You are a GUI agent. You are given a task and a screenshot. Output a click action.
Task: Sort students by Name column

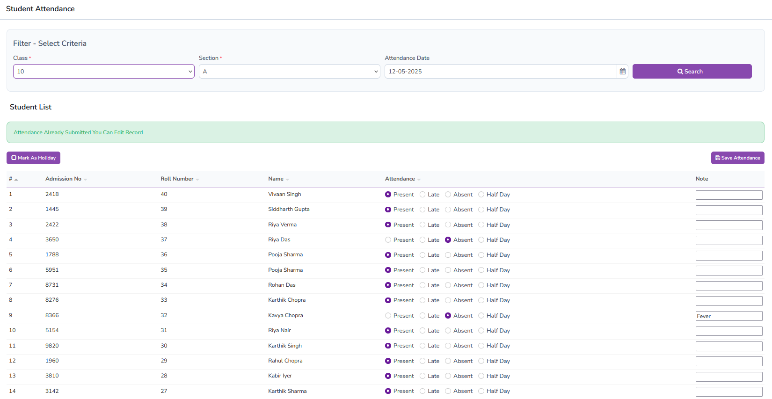(x=276, y=179)
